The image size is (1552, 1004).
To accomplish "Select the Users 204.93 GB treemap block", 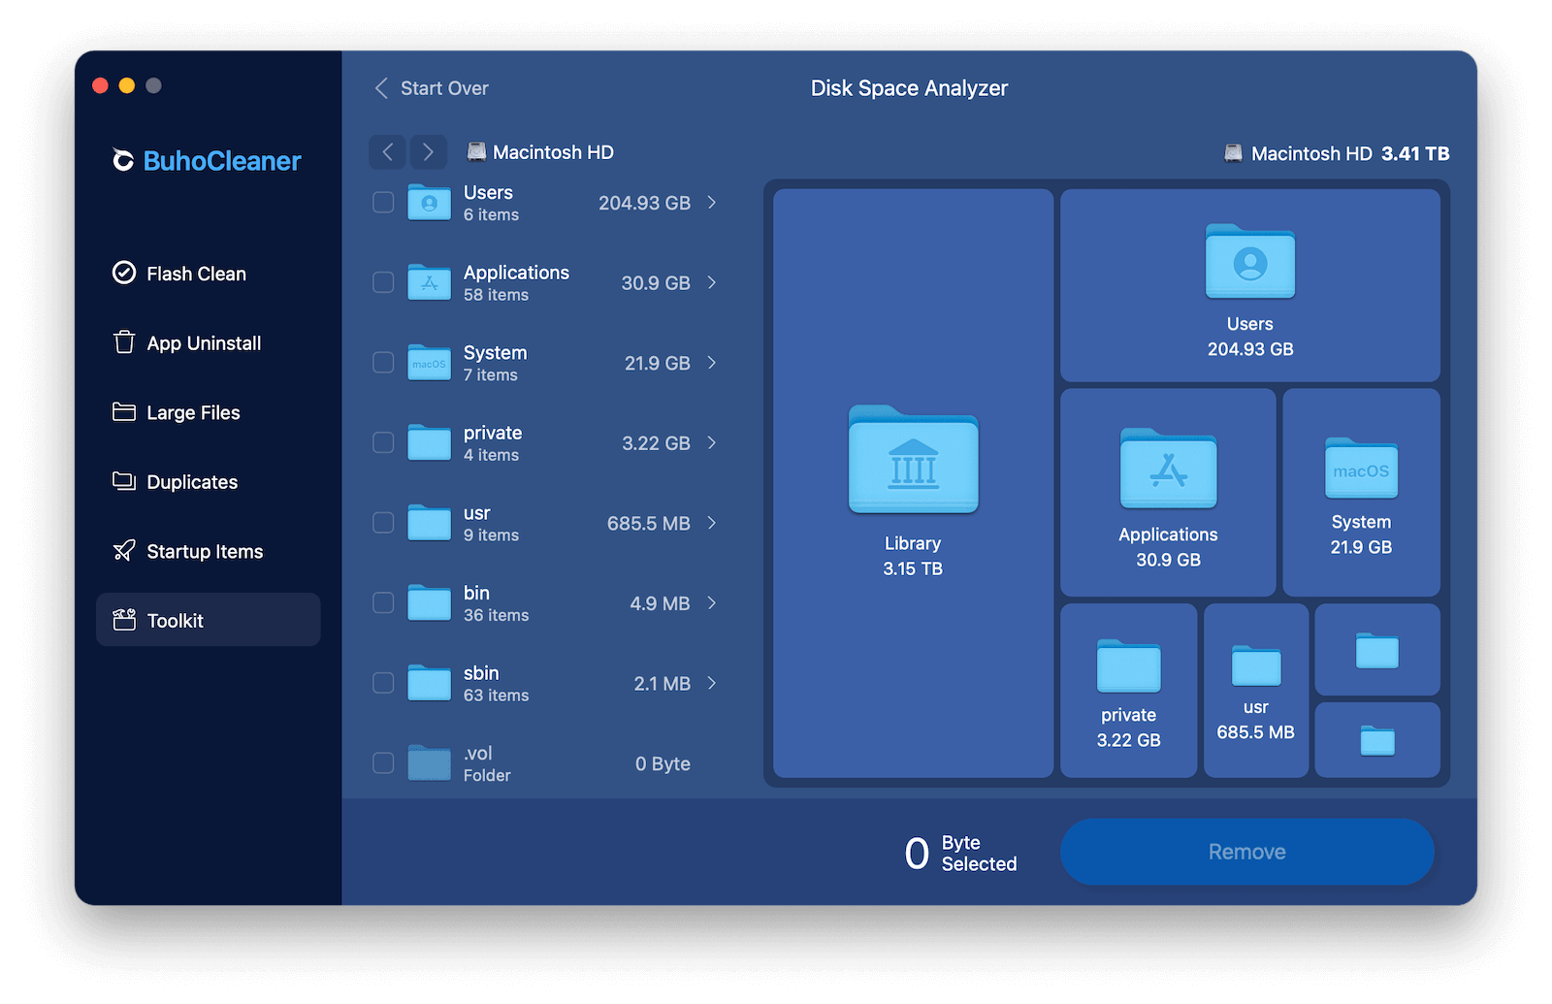I will click(1249, 285).
